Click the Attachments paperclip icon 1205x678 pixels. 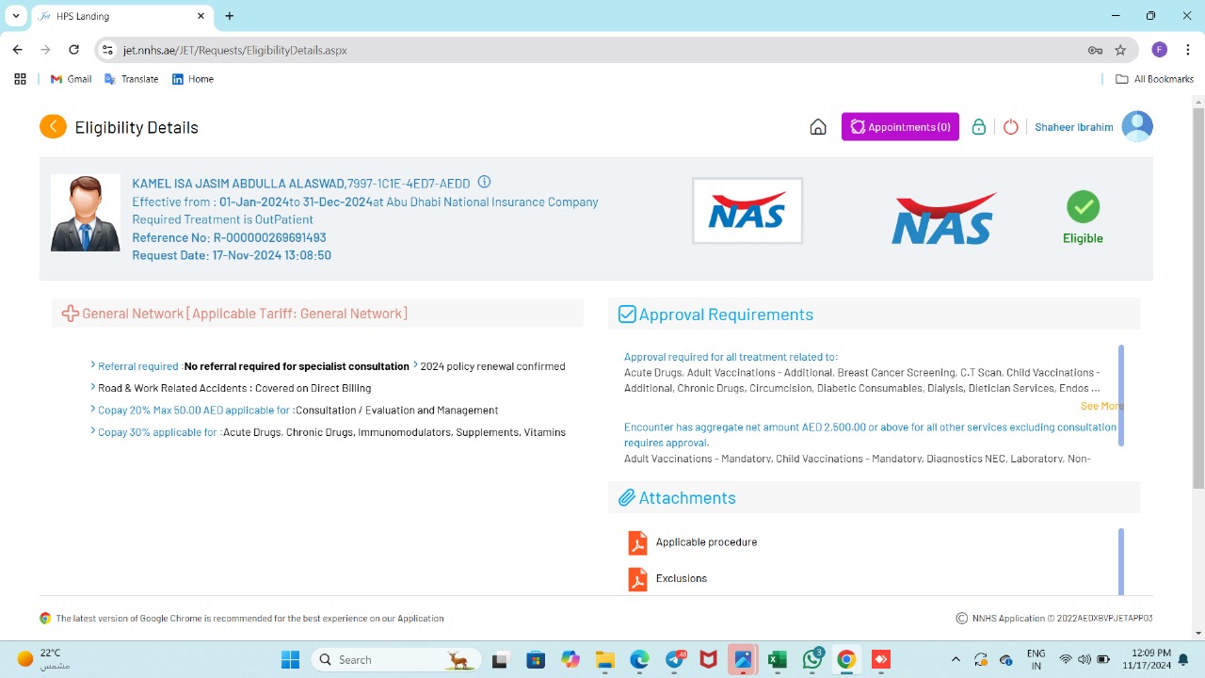click(627, 498)
